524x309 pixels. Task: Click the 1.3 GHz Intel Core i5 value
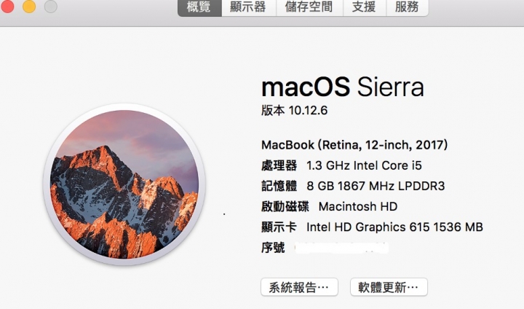click(365, 165)
